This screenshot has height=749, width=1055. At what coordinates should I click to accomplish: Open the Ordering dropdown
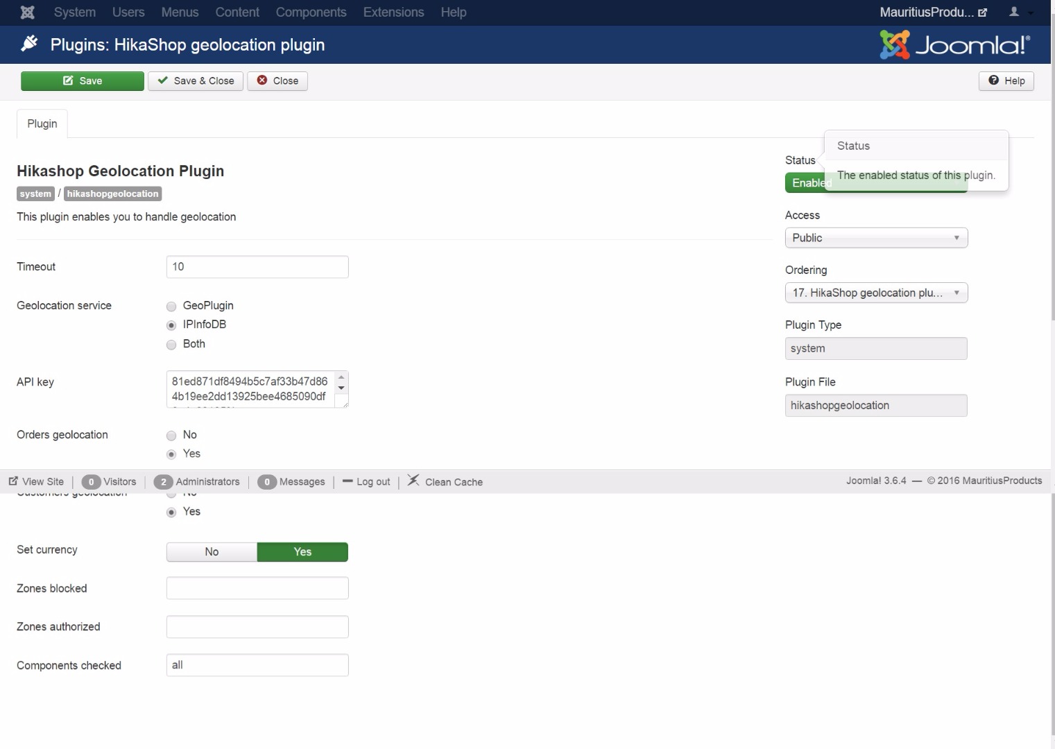point(876,293)
